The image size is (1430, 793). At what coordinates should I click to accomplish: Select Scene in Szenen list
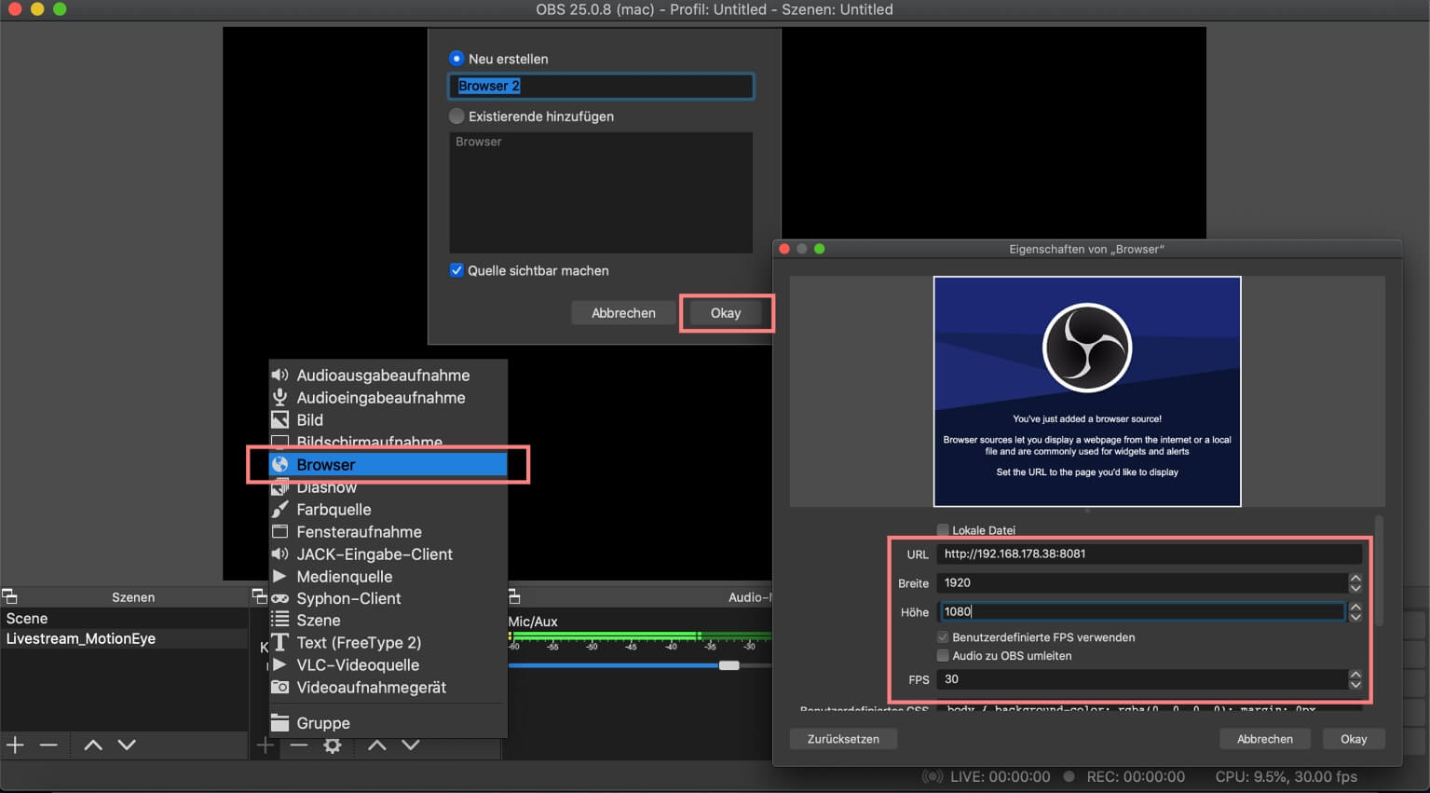pyautogui.click(x=124, y=619)
